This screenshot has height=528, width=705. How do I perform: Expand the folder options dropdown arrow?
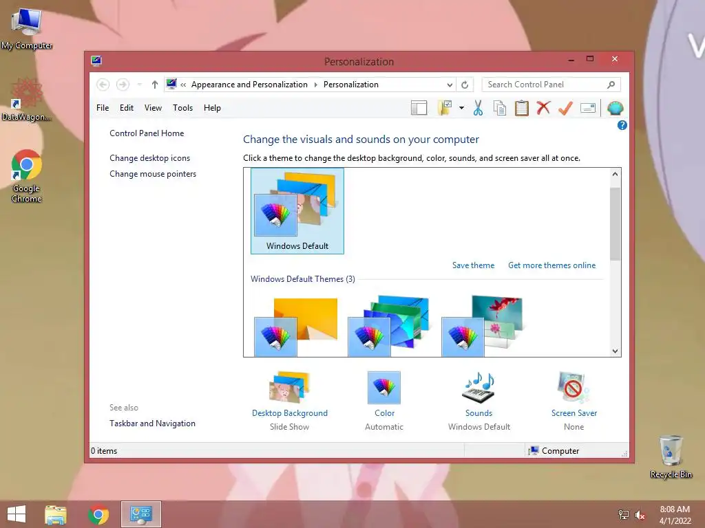pyautogui.click(x=461, y=108)
